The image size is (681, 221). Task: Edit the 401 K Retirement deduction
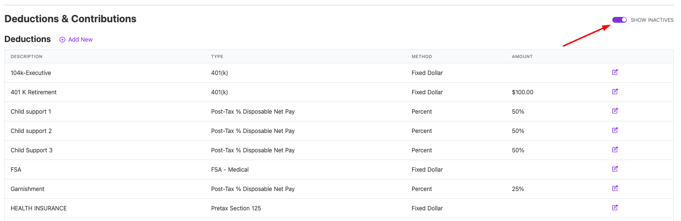[x=615, y=92]
